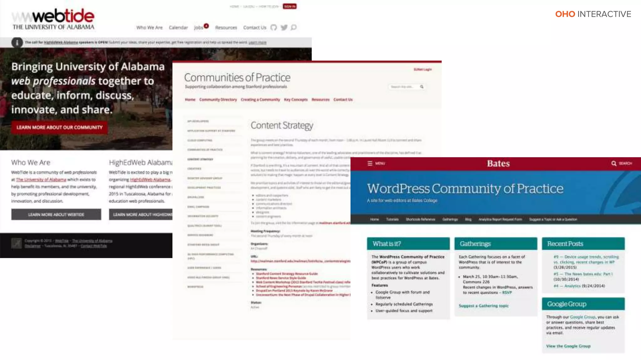The height and width of the screenshot is (360, 641).
Task: Click the red Sign In button on WebTide
Action: (x=290, y=6)
